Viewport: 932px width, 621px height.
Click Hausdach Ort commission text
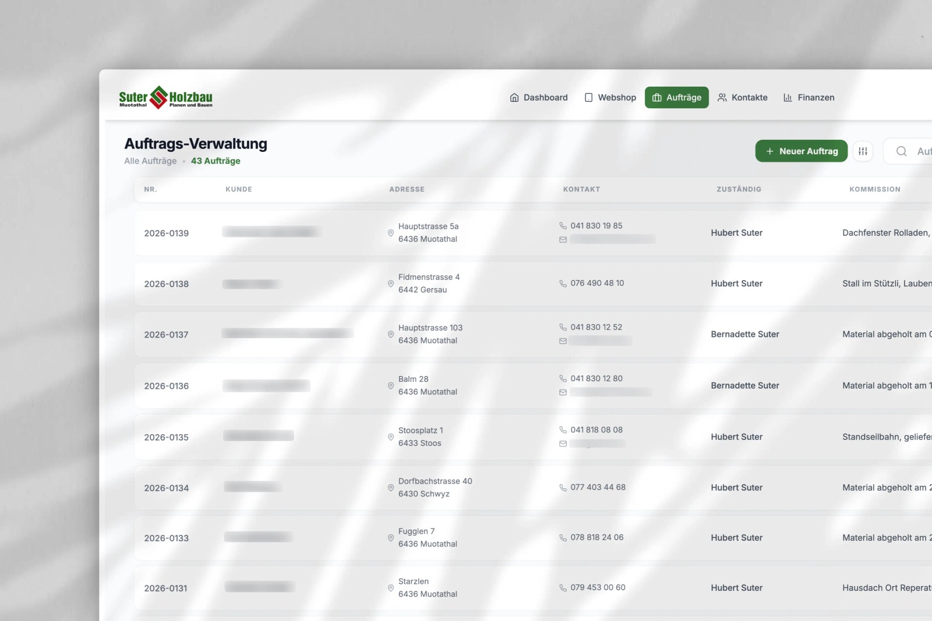pos(887,588)
